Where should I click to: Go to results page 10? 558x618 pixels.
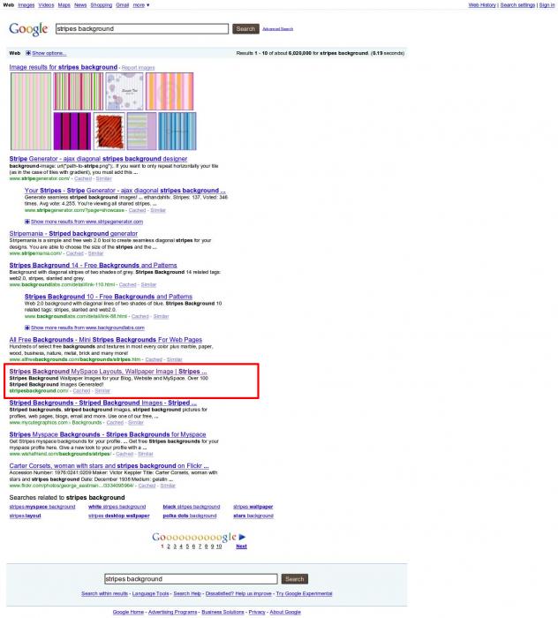(x=219, y=546)
